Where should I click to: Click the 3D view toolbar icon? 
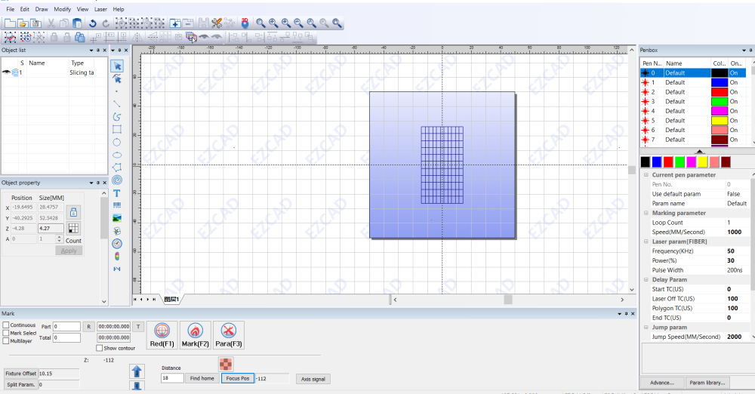tap(245, 23)
